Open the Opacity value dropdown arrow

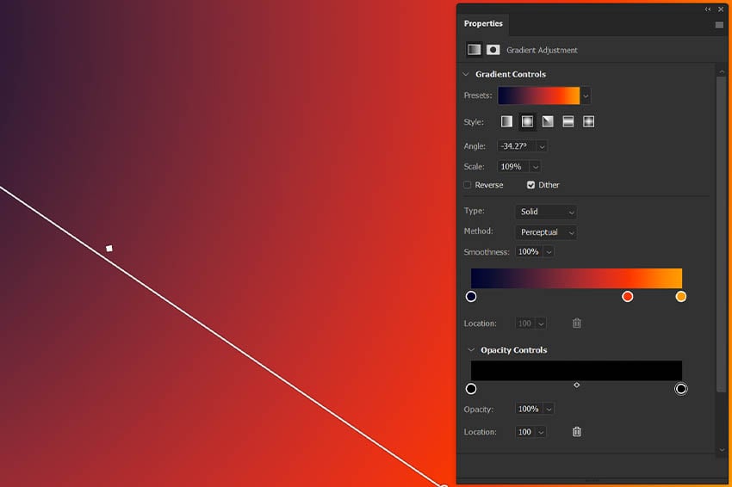[x=549, y=409]
